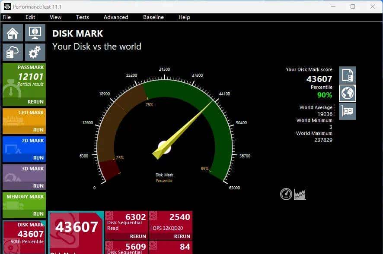Click the World Average 19036 value
The width and height of the screenshot is (383, 254).
(x=325, y=114)
